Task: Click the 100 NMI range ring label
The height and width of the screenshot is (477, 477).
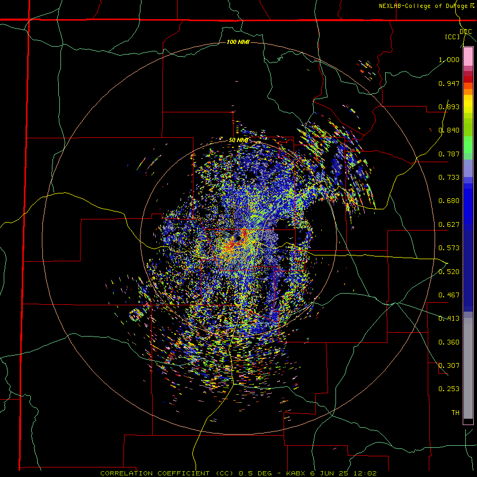Action: click(238, 42)
